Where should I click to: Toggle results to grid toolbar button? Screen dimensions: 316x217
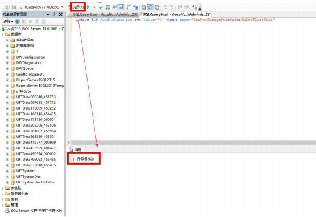coord(150,7)
